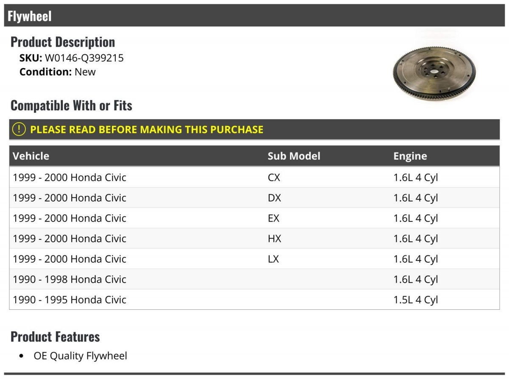
Task: Select the Engine column header
Action: (x=410, y=156)
